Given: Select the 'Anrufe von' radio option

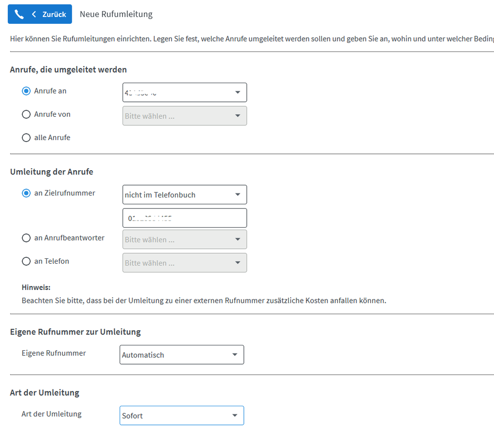Looking at the screenshot, I should click(26, 114).
